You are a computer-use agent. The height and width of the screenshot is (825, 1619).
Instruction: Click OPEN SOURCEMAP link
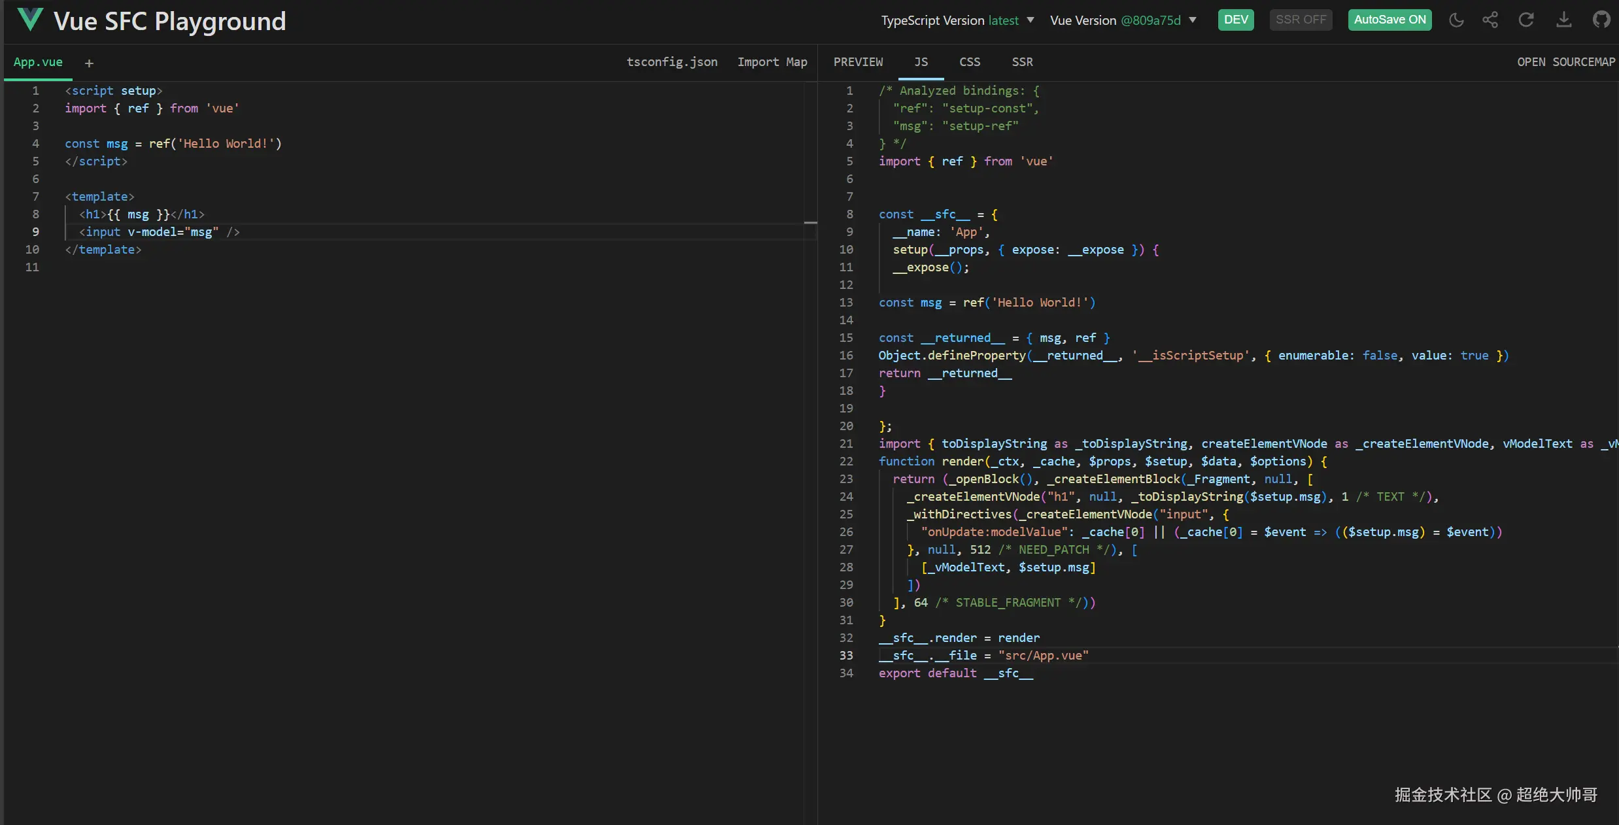[x=1565, y=62]
